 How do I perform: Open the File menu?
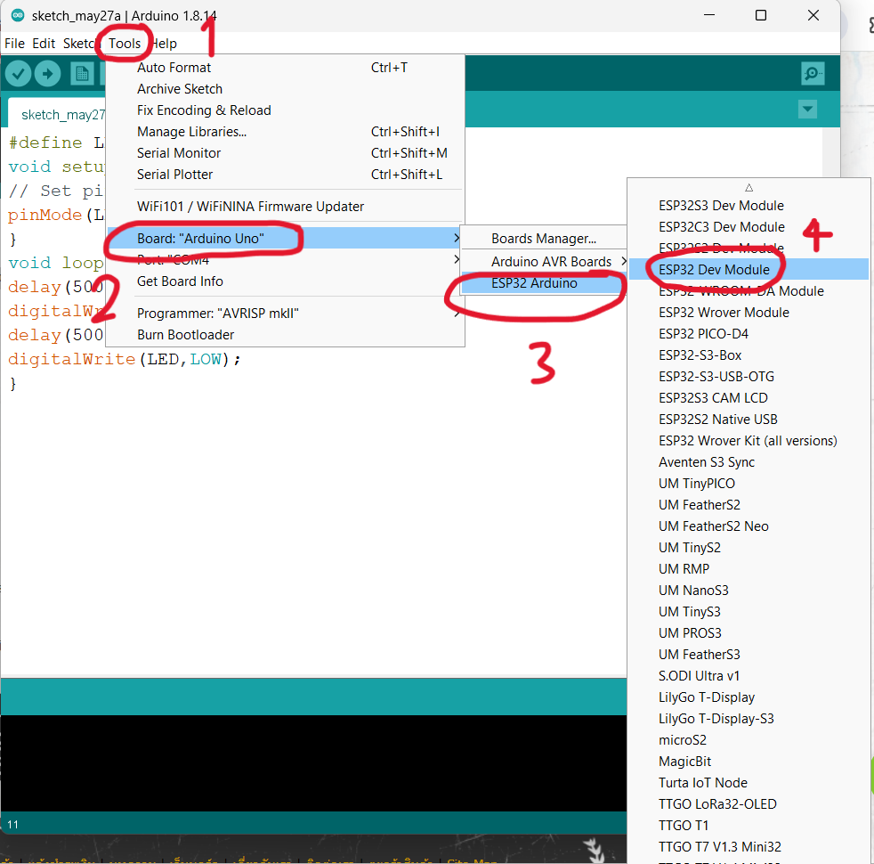14,44
